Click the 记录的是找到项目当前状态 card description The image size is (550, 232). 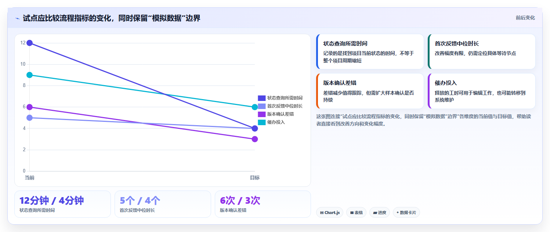pos(369,57)
